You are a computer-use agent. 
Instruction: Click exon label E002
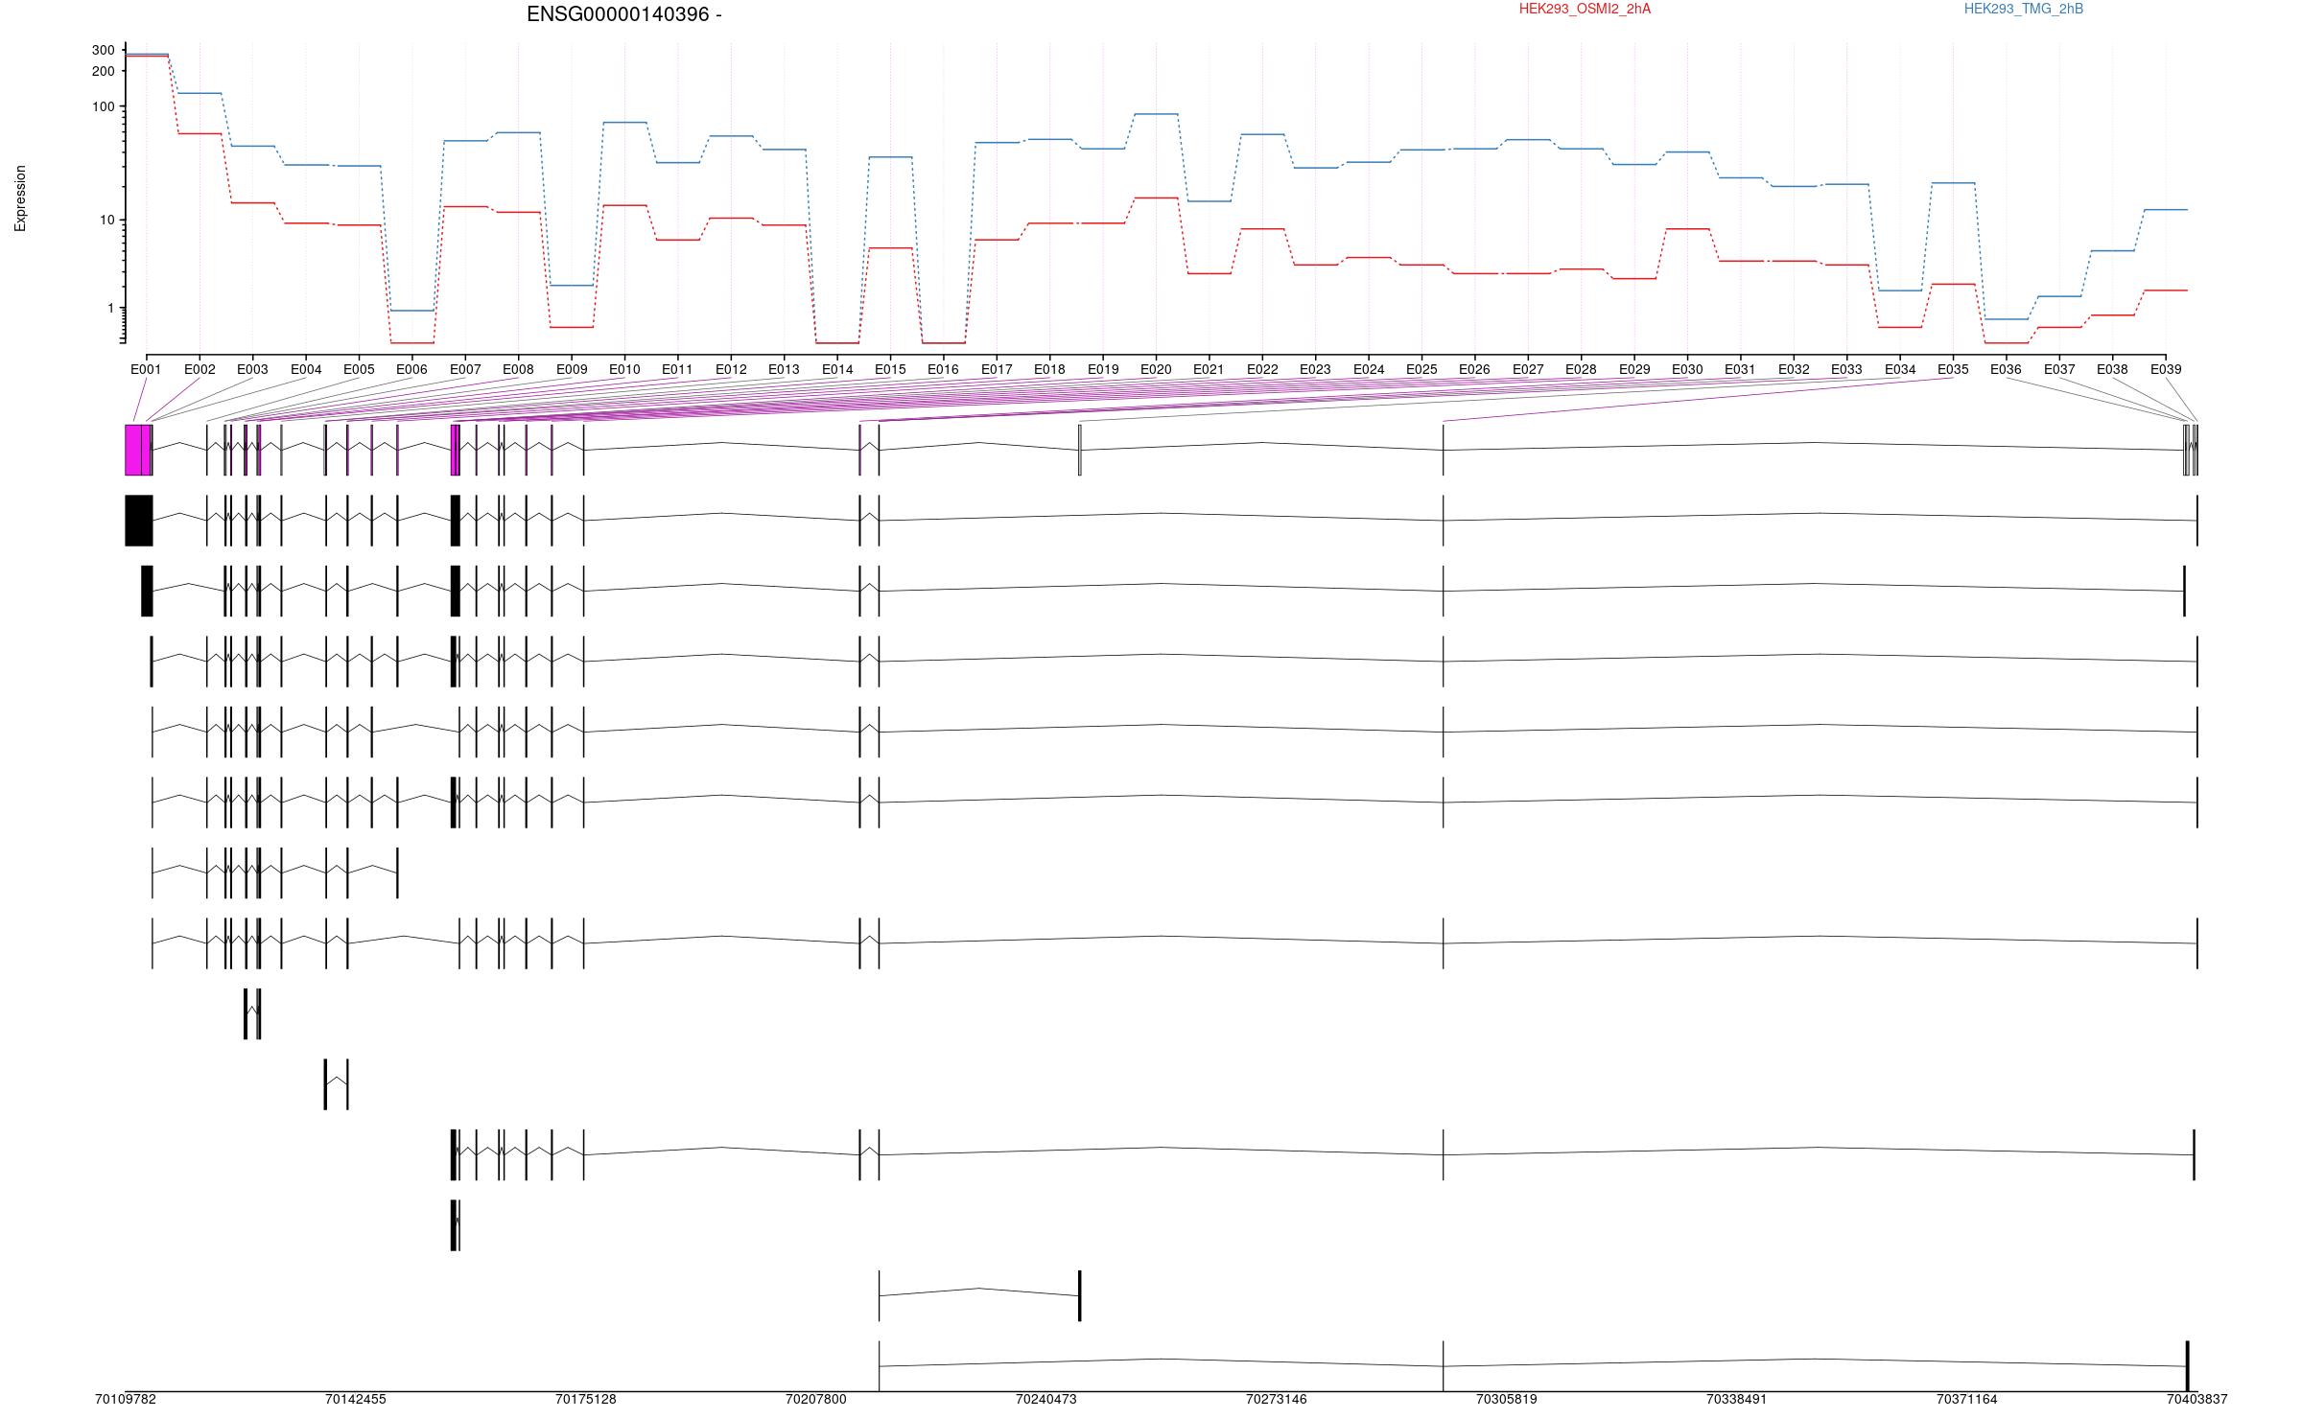(200, 369)
